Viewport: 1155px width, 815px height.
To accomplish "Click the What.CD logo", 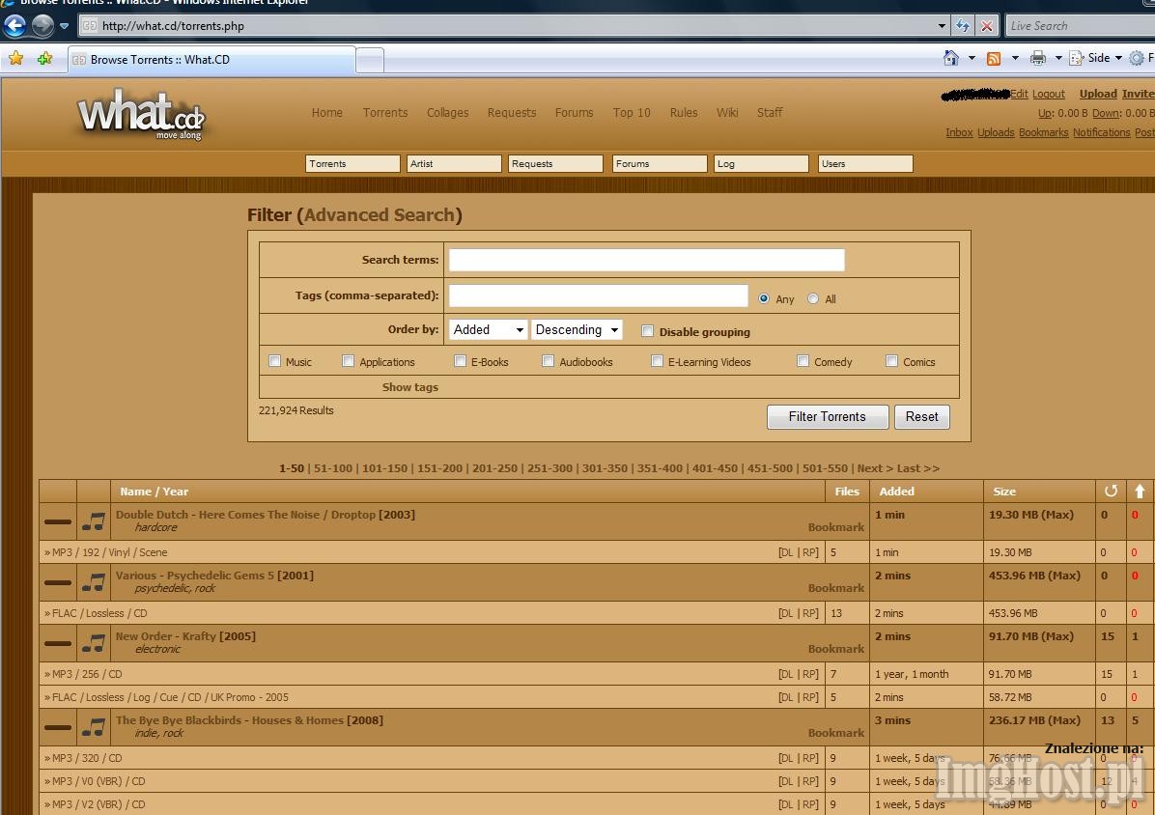I will (x=141, y=114).
